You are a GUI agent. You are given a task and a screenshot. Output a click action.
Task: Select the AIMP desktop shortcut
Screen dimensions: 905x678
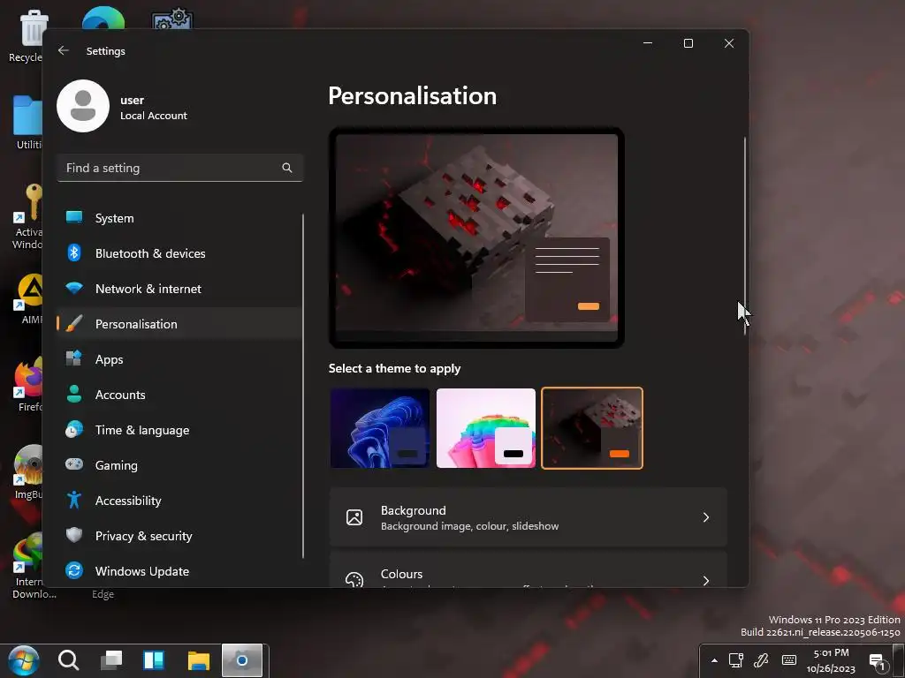[x=29, y=298]
